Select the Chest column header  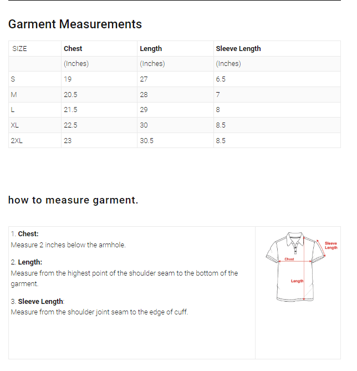coord(73,49)
